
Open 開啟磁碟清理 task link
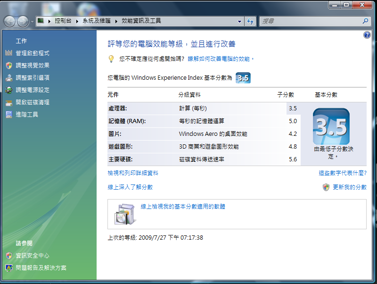(x=33, y=102)
